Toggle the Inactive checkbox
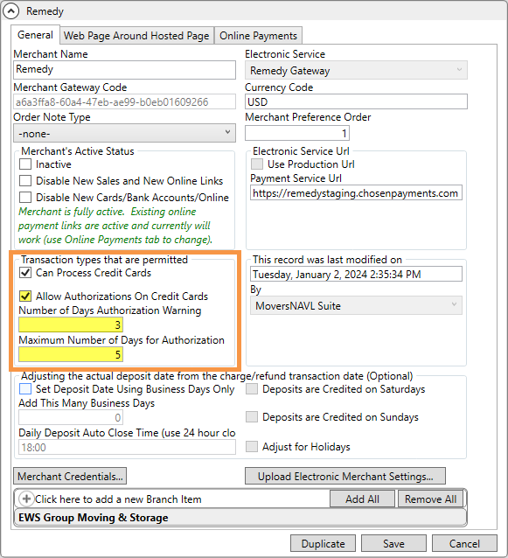508x558 pixels. (25, 164)
